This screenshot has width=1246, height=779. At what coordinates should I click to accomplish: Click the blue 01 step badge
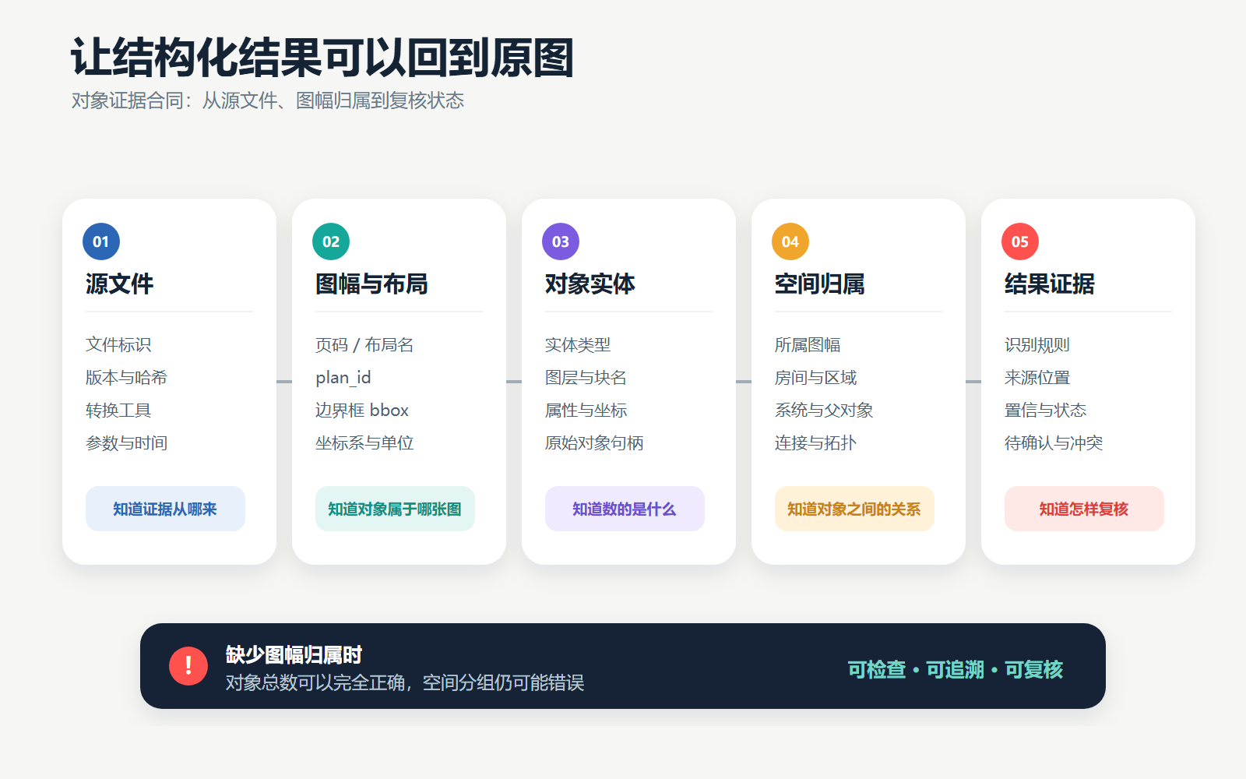pyautogui.click(x=101, y=241)
